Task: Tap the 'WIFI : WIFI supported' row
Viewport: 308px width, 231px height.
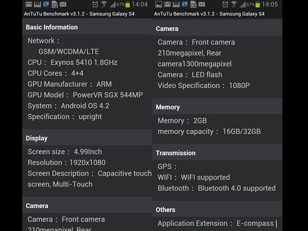Action: tap(194, 177)
